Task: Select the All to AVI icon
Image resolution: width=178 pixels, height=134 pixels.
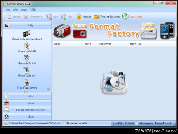Action: point(27,58)
